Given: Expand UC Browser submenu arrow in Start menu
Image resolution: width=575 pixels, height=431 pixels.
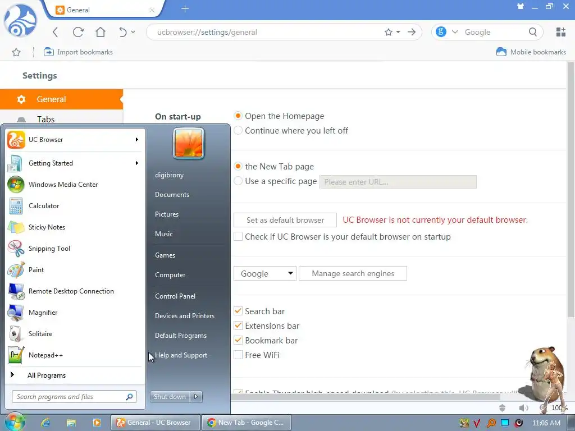Looking at the screenshot, I should [x=137, y=140].
